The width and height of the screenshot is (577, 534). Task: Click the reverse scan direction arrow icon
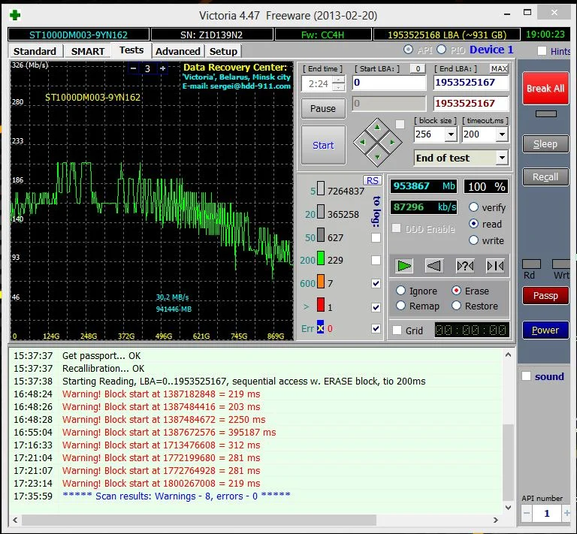tap(434, 266)
